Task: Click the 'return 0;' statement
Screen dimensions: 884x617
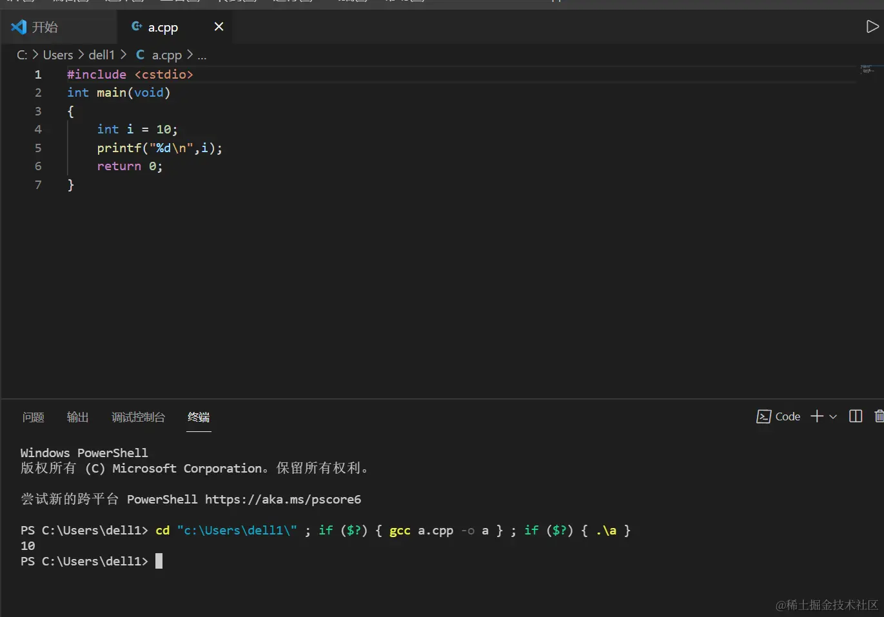Action: pos(130,166)
